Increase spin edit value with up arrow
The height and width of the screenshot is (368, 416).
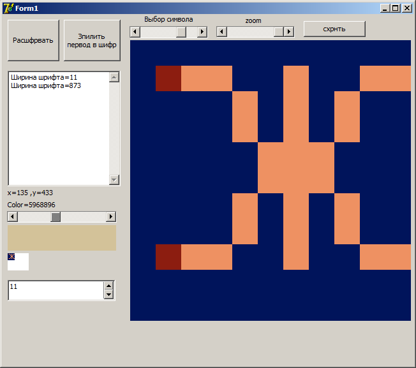tap(108, 286)
